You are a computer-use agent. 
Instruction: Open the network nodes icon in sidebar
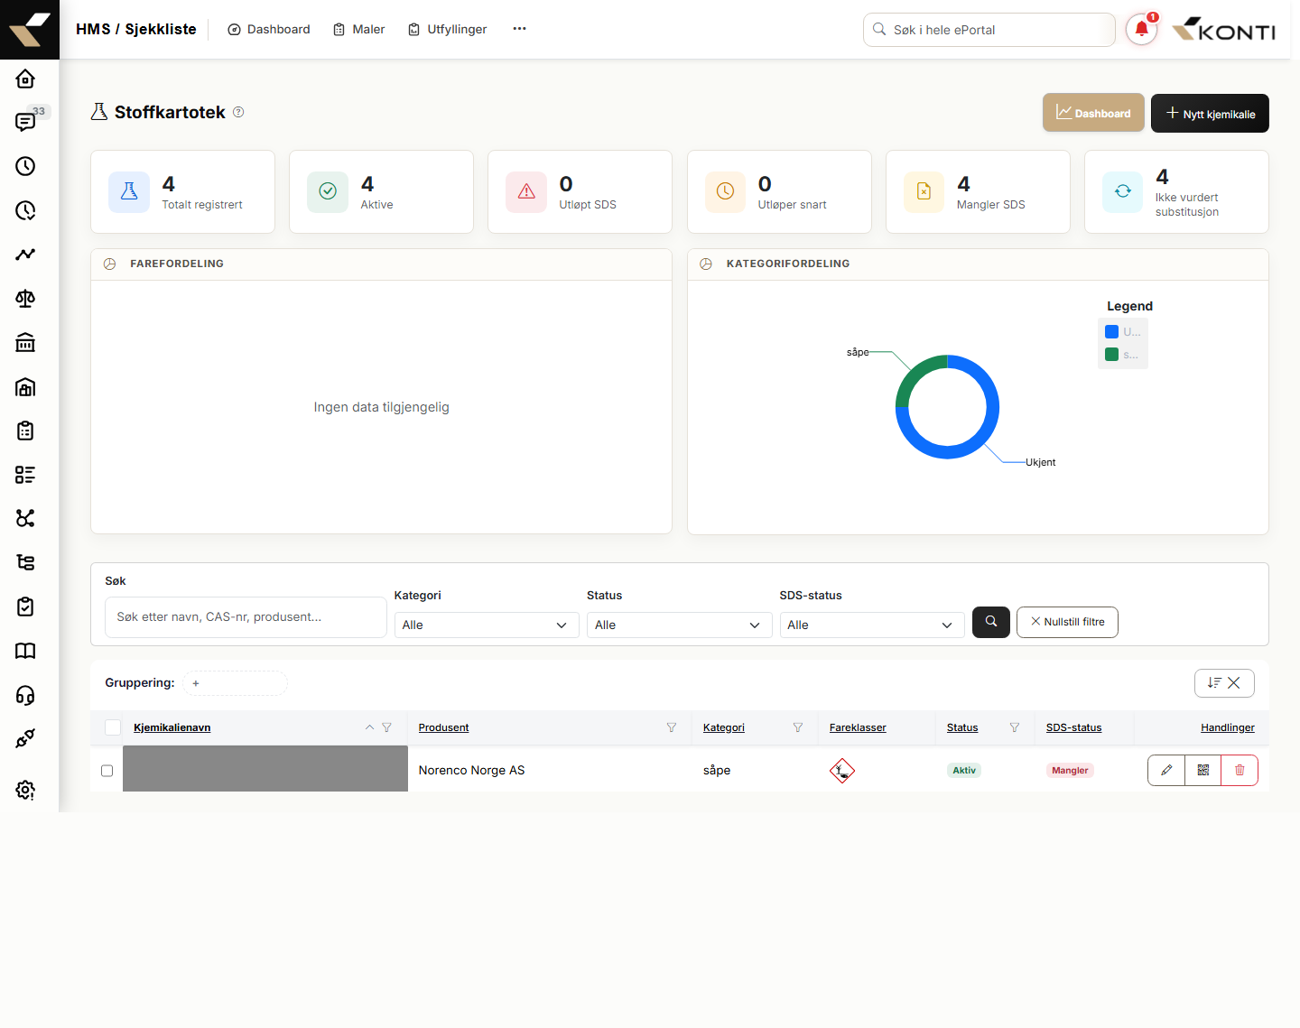tap(25, 518)
